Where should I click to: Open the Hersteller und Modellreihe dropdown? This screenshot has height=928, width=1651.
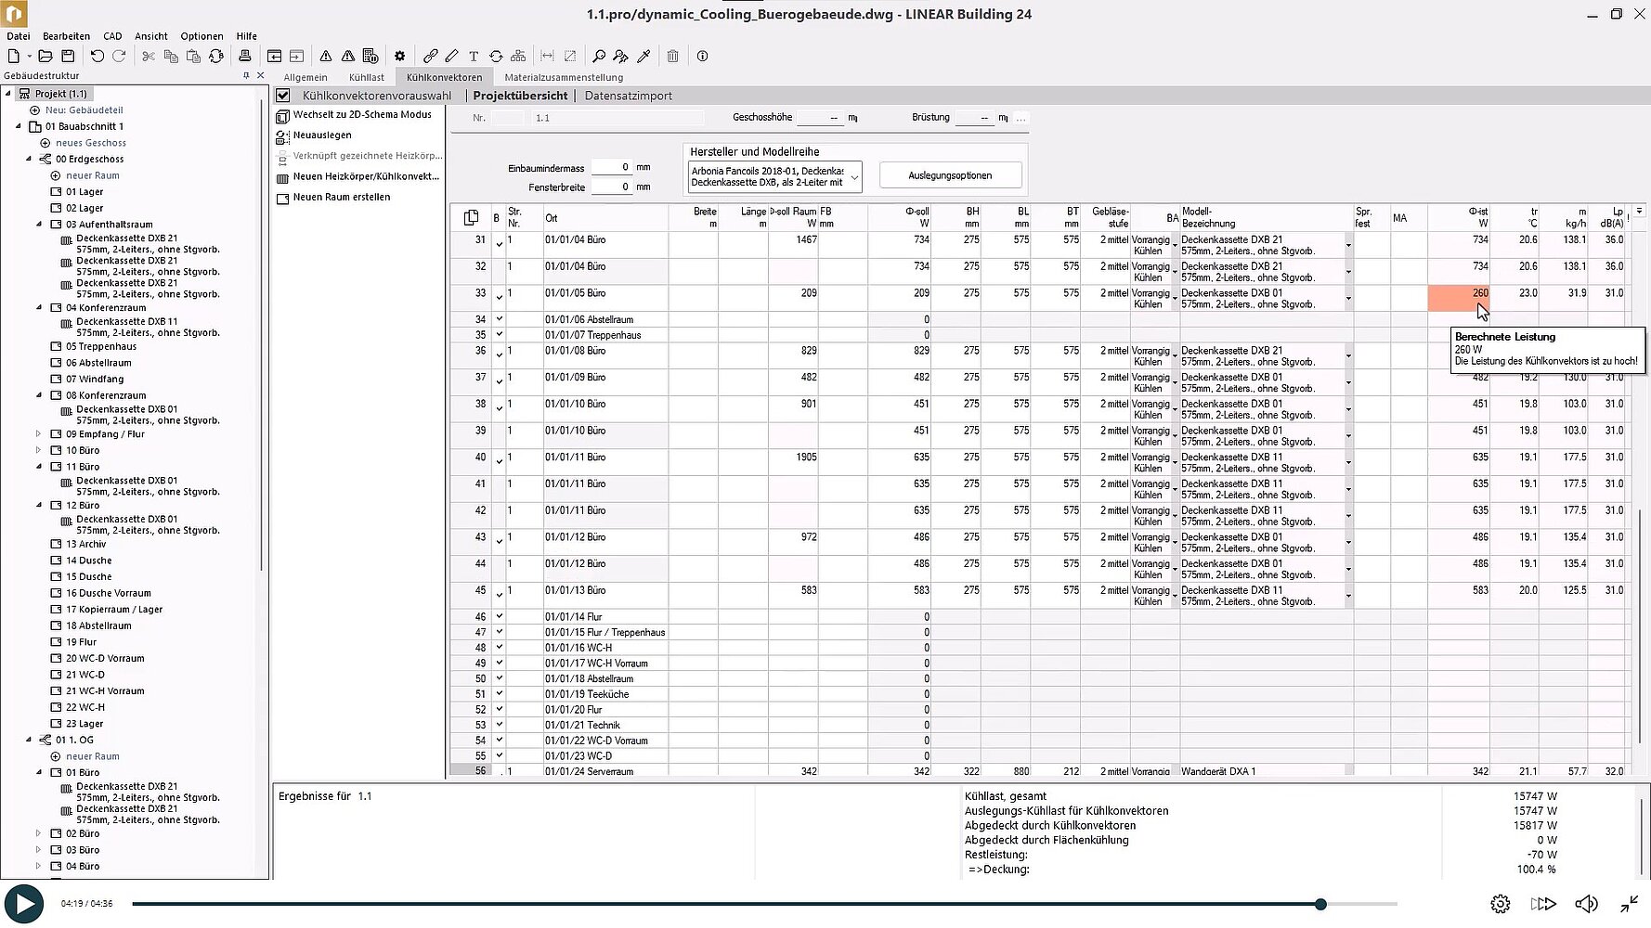854,176
